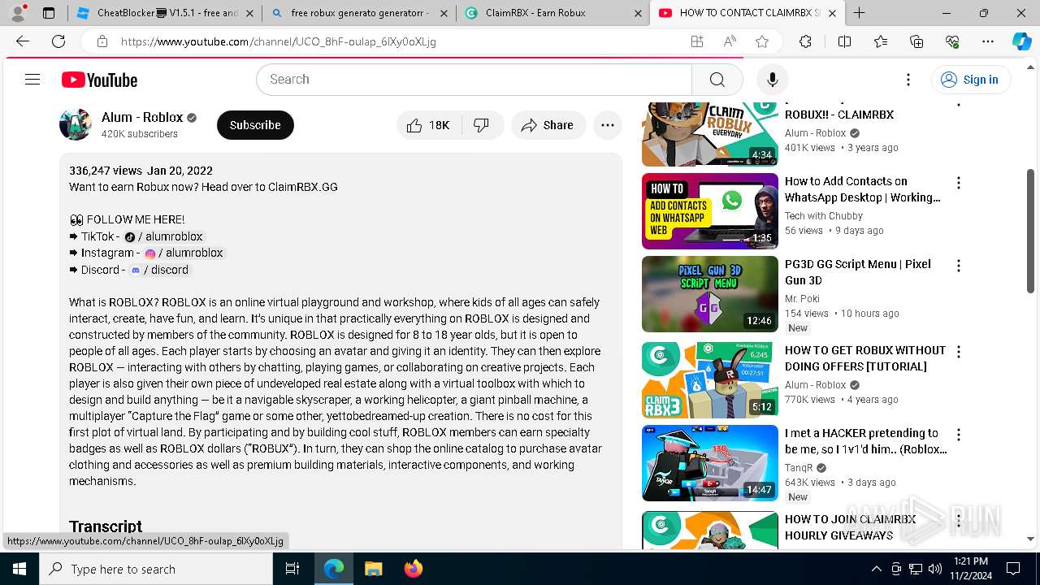
Task: Toggle Edge split screen view
Action: (x=844, y=41)
